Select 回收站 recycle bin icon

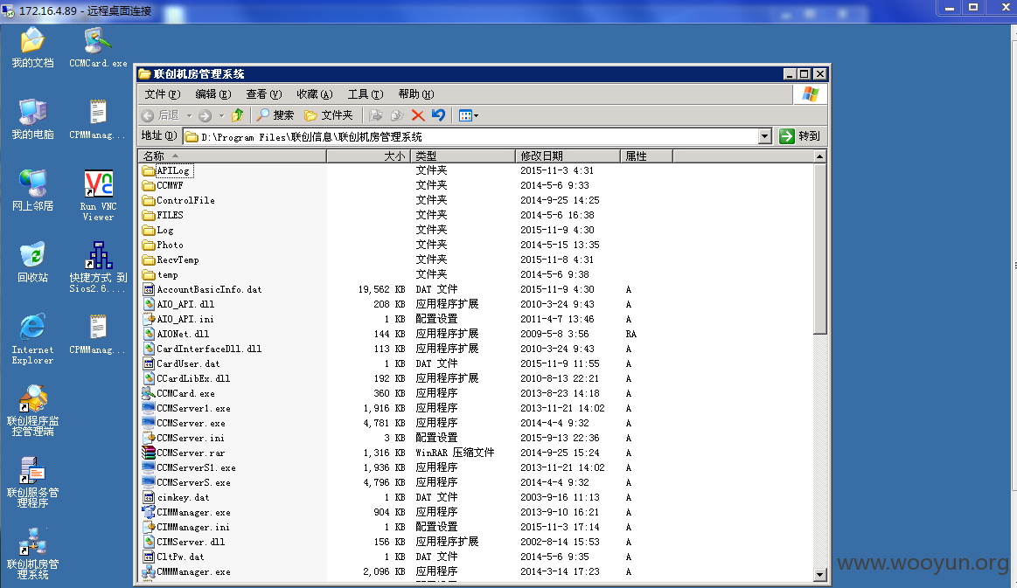[x=32, y=262]
